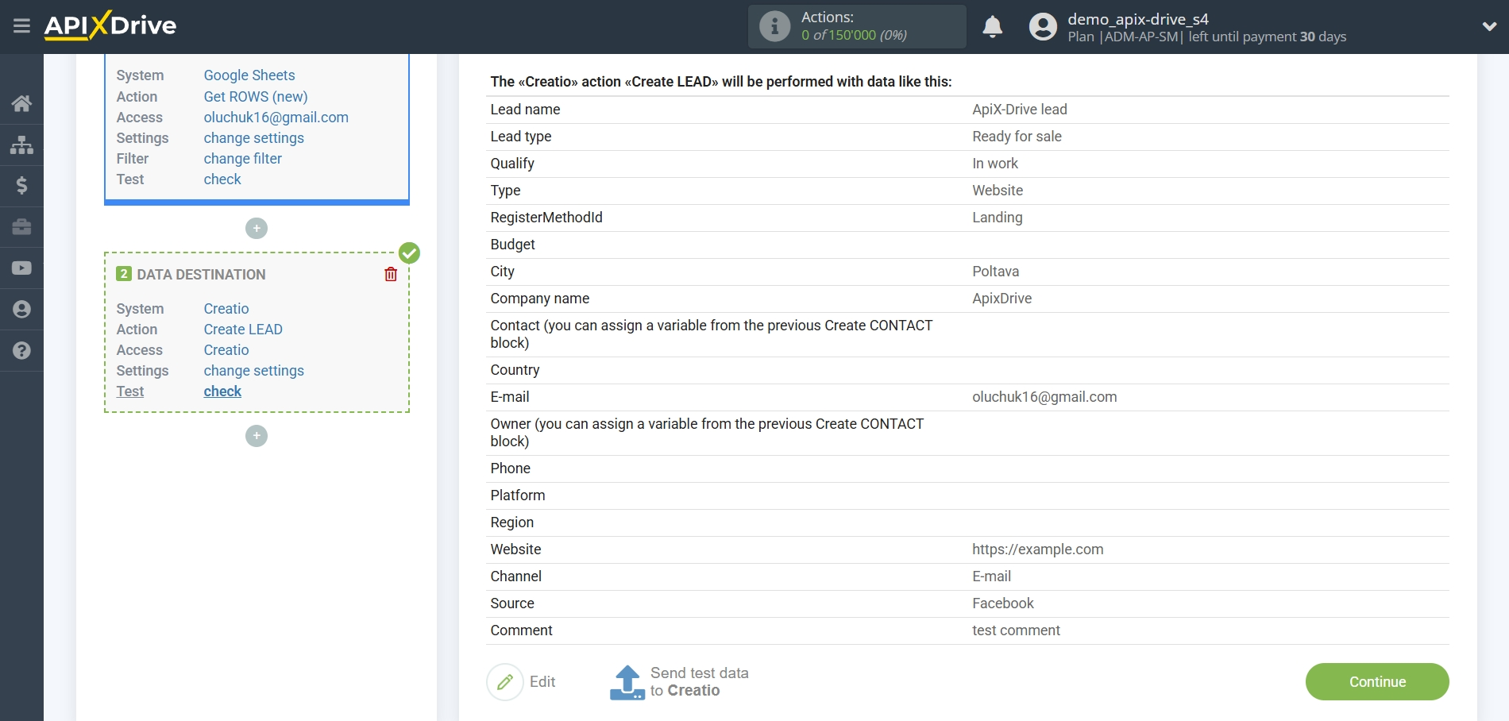Click the dollar billing icon in sidebar
Viewport: 1509px width, 721px height.
(x=21, y=186)
